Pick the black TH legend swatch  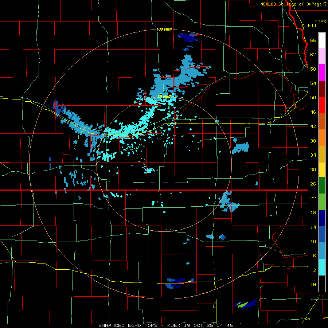pos(322,284)
